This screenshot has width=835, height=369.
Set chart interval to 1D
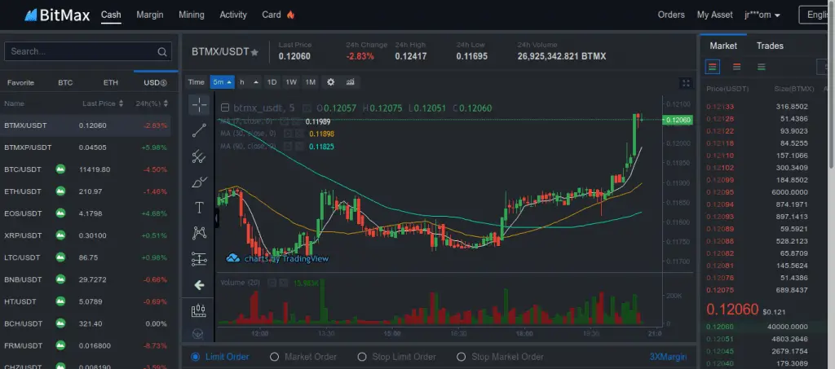(272, 82)
